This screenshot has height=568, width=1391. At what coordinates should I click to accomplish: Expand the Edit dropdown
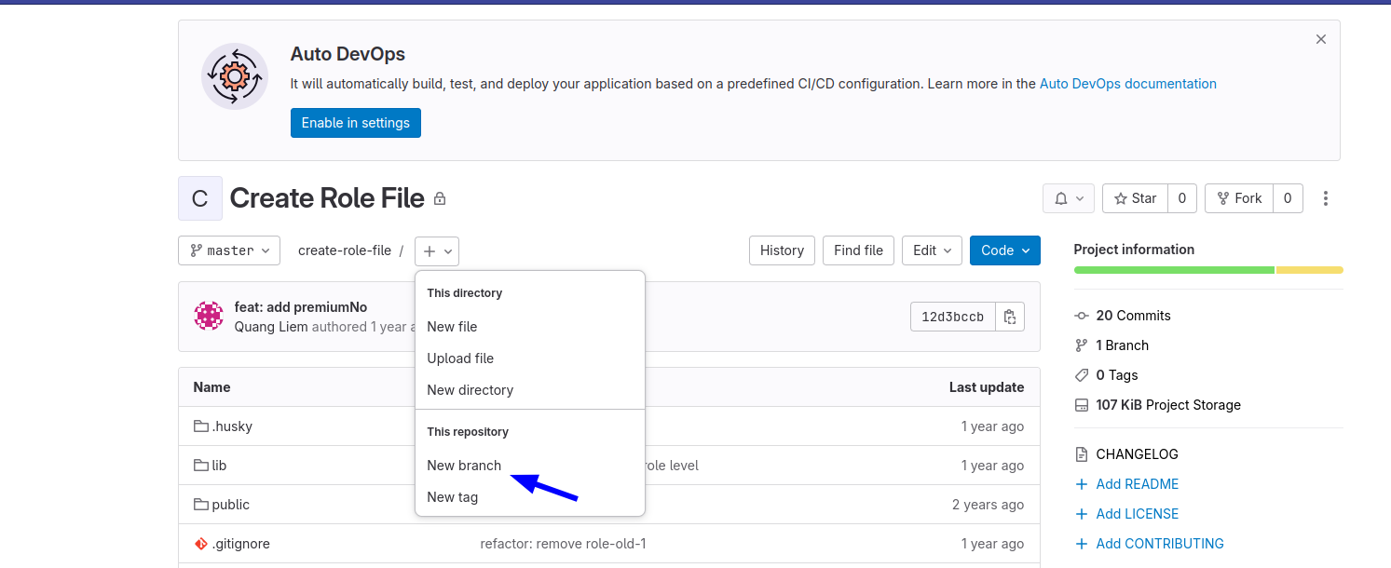(x=932, y=250)
